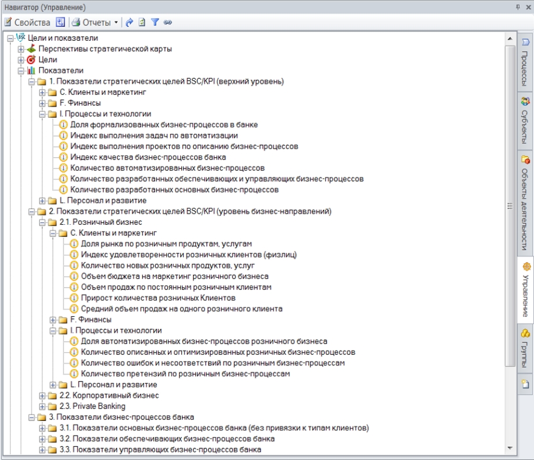Image resolution: width=534 pixels, height=460 pixels.
Task: Open the Объекты деятельности side tab
Action: pyautogui.click(x=525, y=201)
